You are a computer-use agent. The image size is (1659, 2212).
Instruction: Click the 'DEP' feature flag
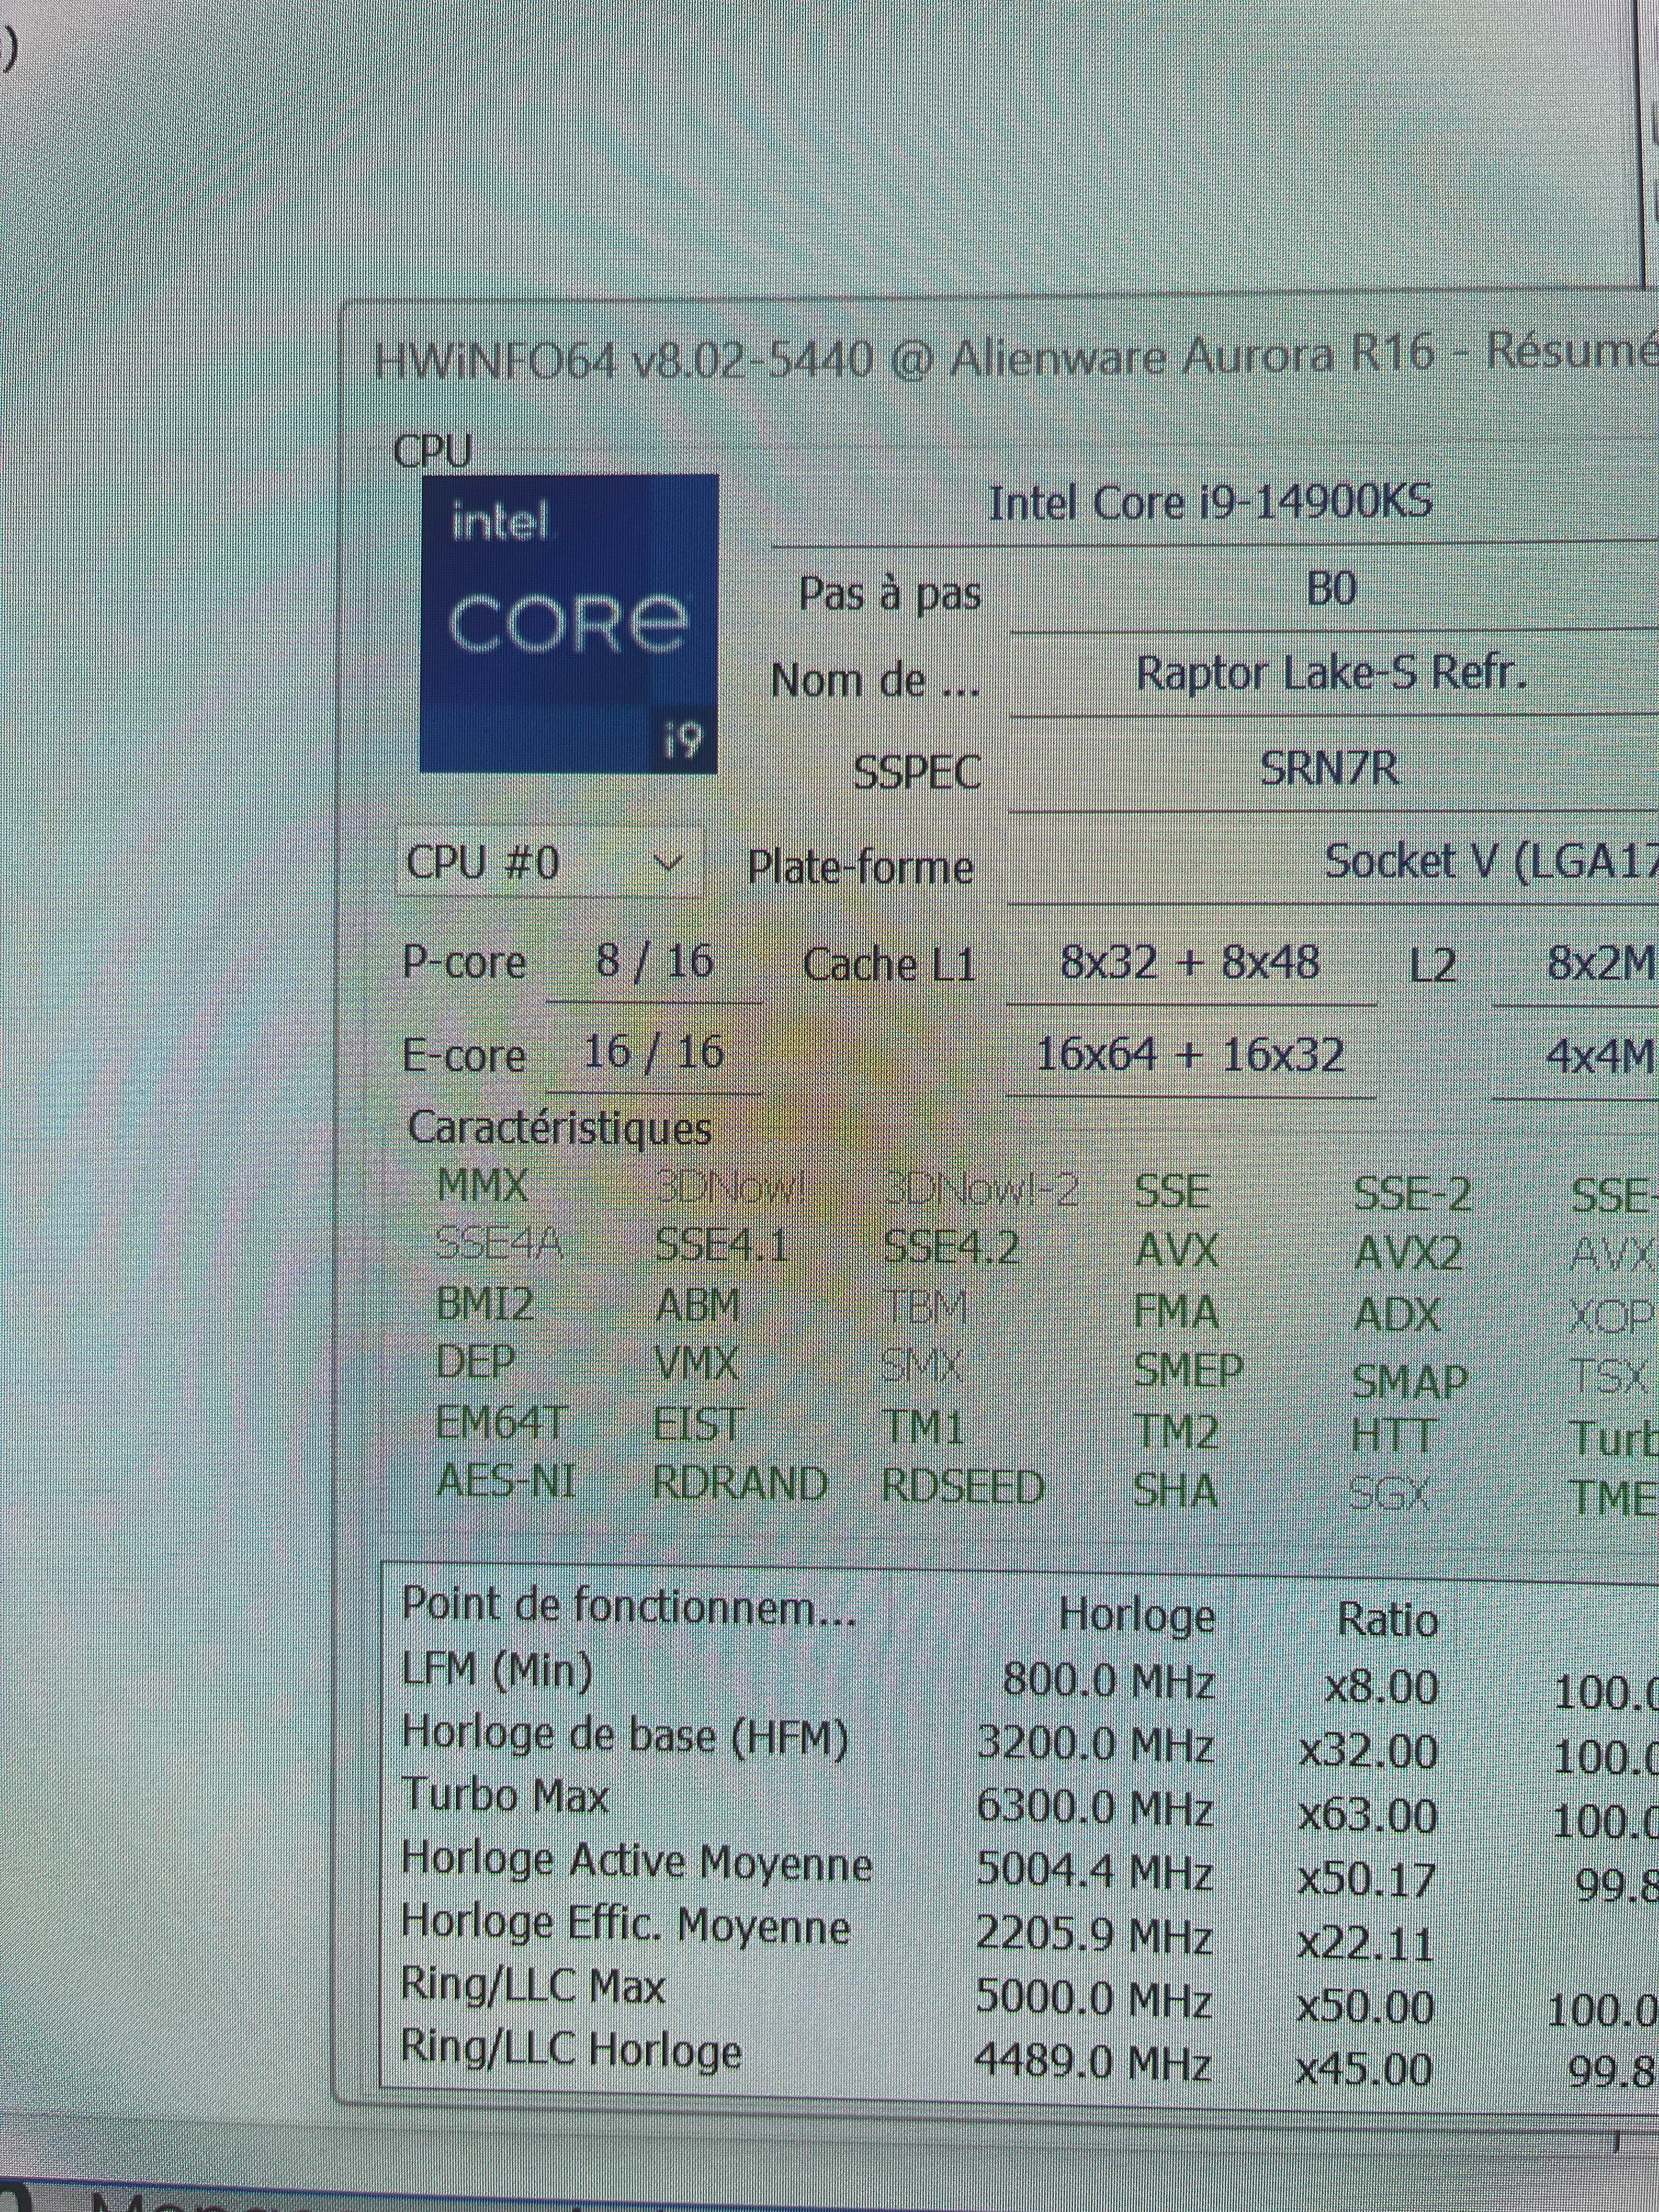tap(475, 1362)
